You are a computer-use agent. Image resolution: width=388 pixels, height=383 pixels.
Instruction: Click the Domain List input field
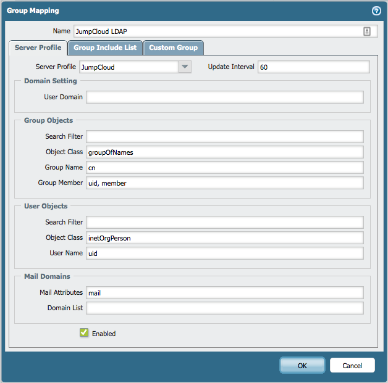coord(224,308)
